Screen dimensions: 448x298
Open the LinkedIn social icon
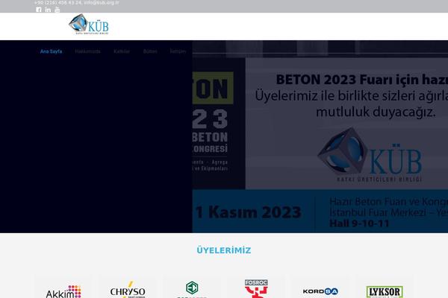click(48, 10)
